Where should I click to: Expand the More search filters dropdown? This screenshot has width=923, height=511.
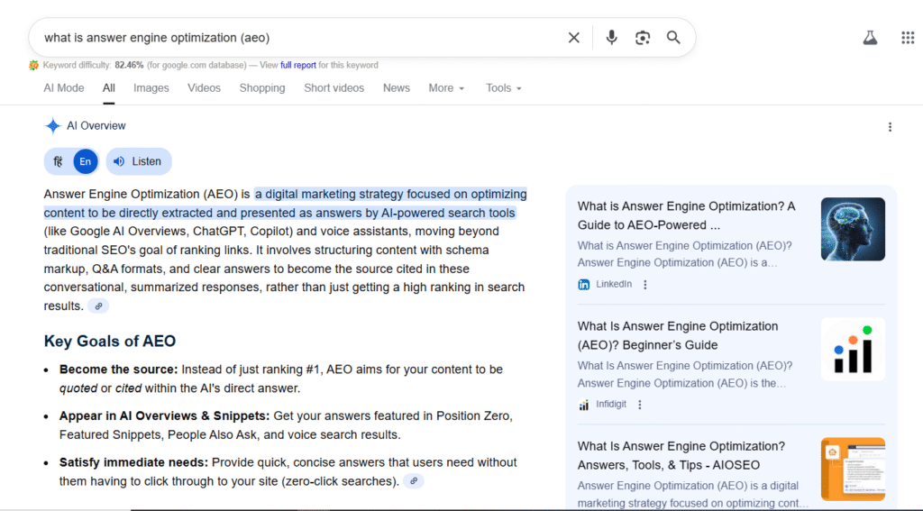[x=446, y=88]
